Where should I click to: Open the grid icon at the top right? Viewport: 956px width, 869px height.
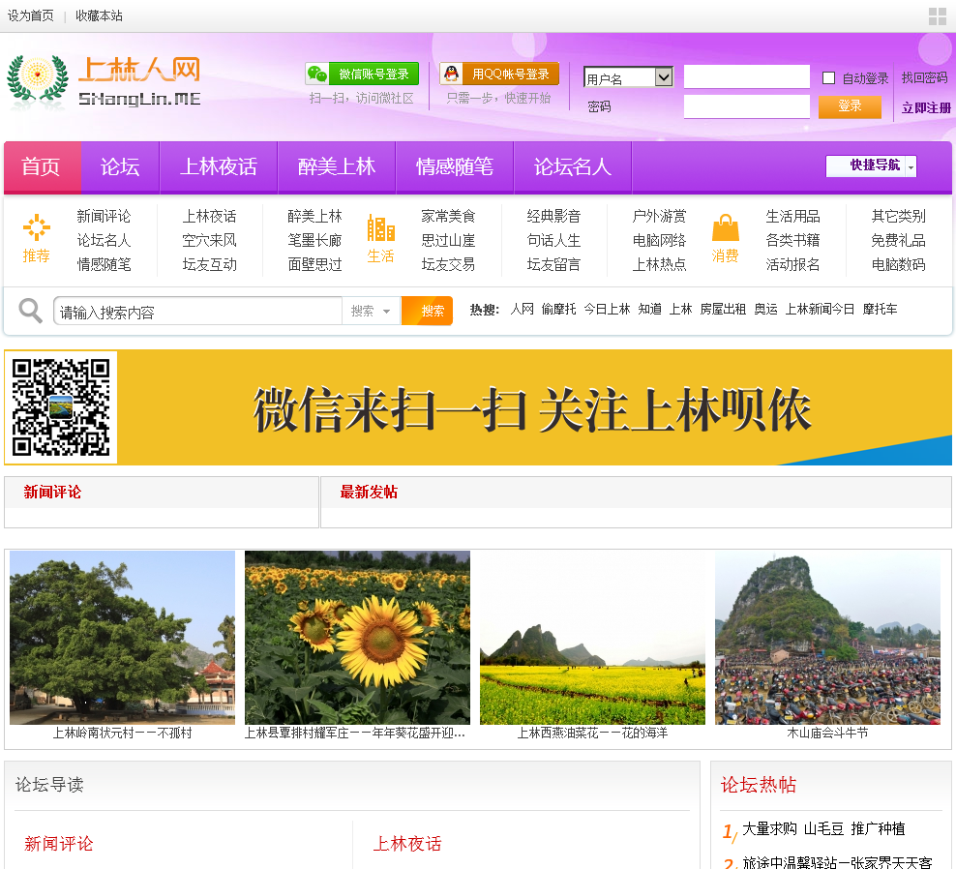937,15
